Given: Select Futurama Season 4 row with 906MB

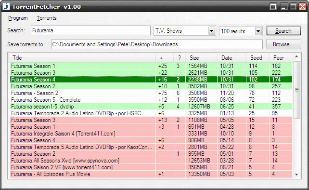Looking at the screenshot, I should (151, 140).
